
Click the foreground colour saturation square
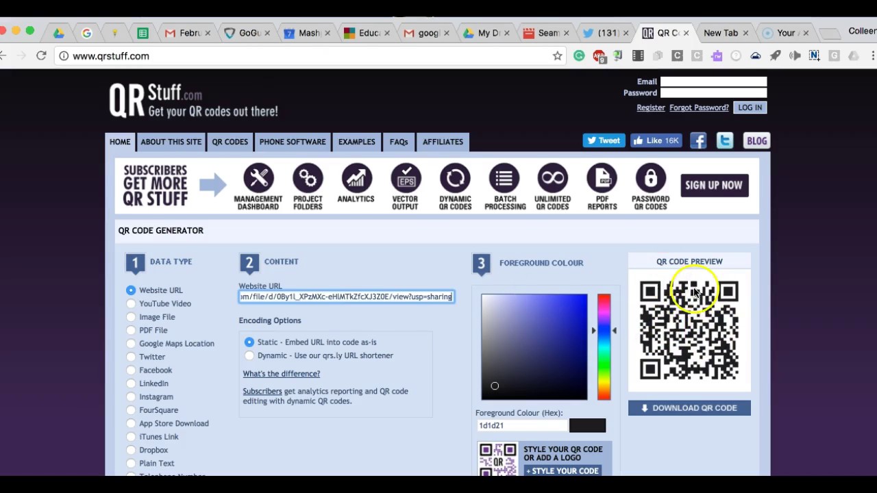click(x=534, y=346)
